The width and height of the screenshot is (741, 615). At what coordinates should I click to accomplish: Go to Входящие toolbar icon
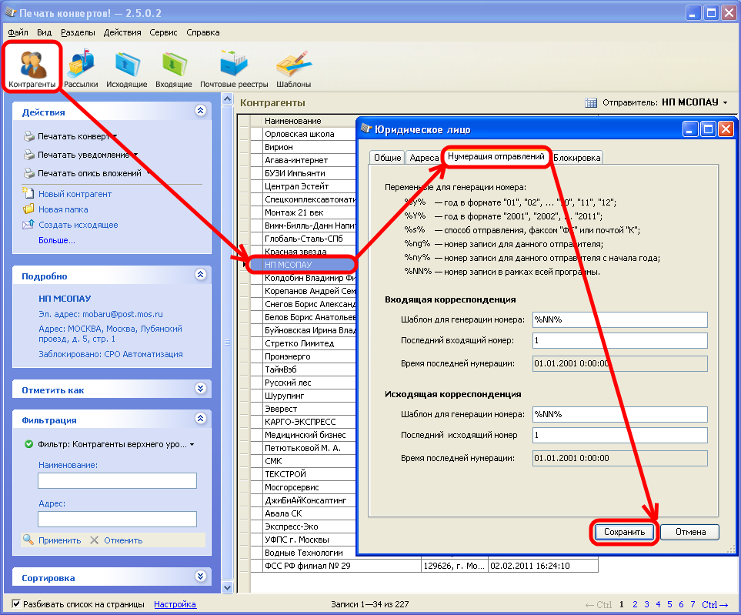[x=174, y=67]
